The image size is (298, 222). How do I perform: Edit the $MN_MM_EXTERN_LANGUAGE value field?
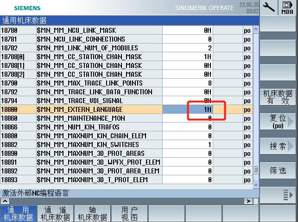point(188,110)
